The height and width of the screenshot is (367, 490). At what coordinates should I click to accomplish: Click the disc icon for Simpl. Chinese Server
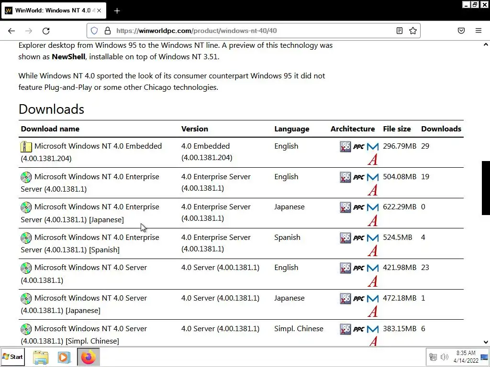(26, 329)
